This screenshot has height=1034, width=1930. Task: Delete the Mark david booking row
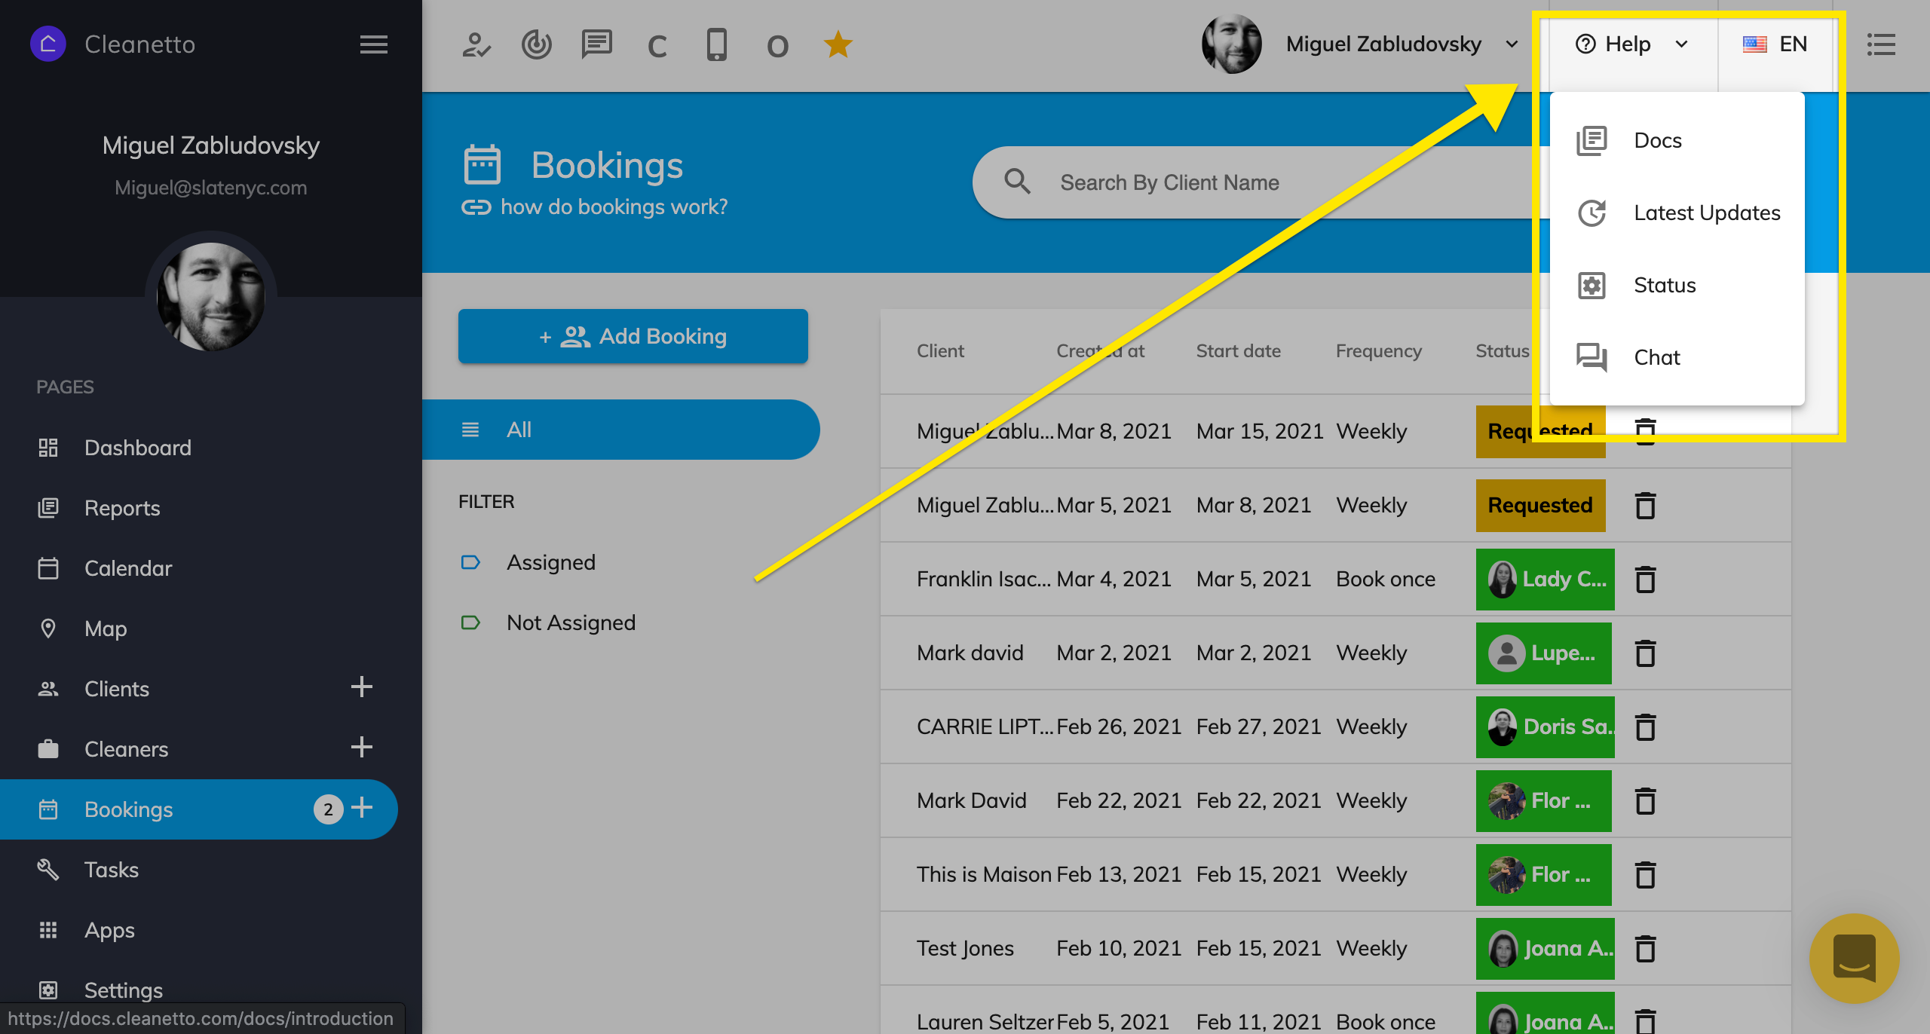1645,653
